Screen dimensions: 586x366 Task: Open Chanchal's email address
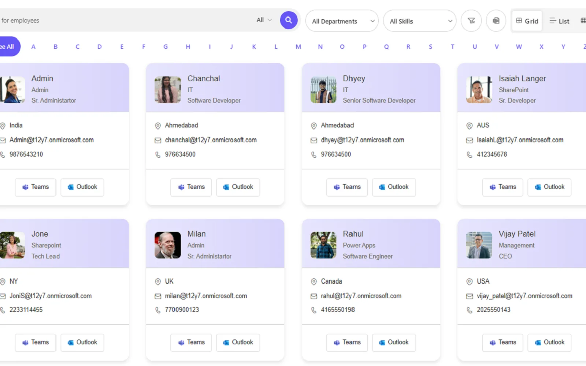(x=211, y=140)
